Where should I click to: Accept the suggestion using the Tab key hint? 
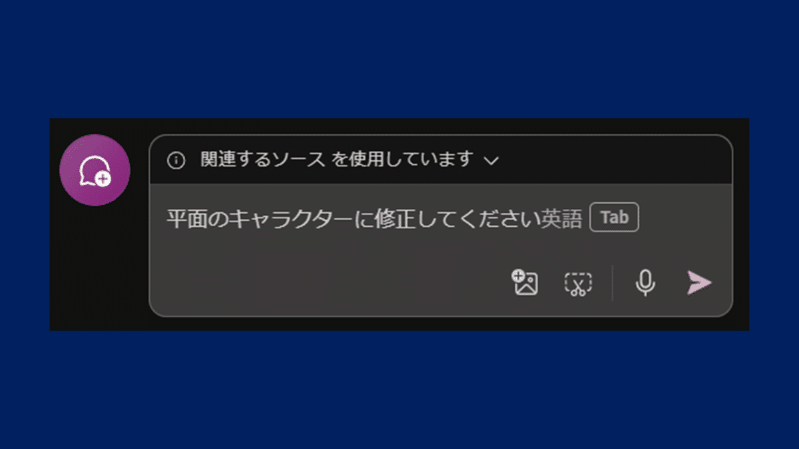click(x=615, y=218)
